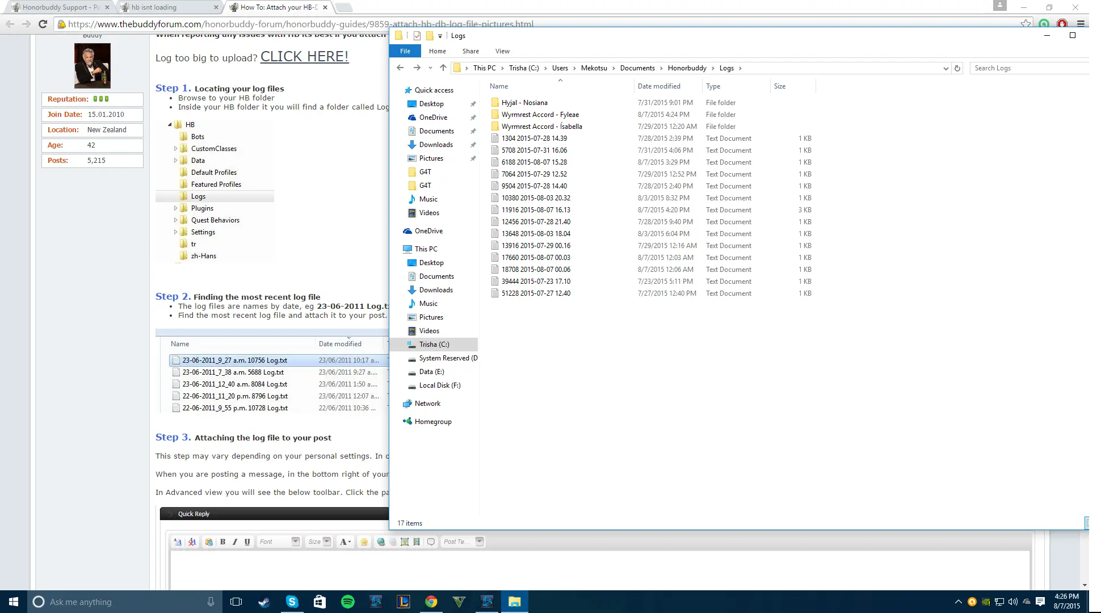Image resolution: width=1101 pixels, height=613 pixels.
Task: Click the insert link icon
Action: tap(381, 541)
